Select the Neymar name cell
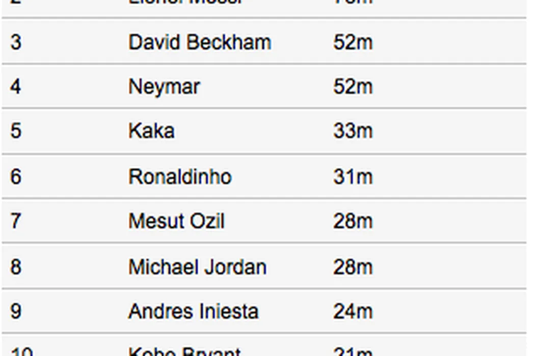The image size is (535, 356). point(164,86)
